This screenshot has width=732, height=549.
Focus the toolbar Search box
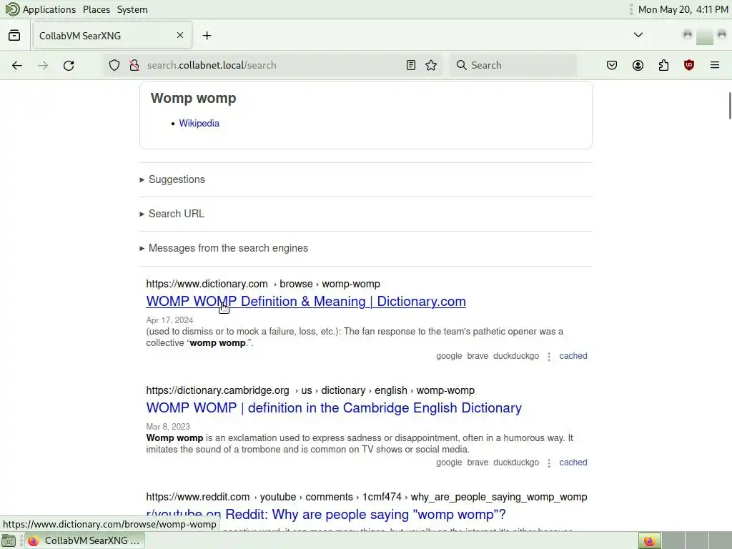pyautogui.click(x=513, y=65)
